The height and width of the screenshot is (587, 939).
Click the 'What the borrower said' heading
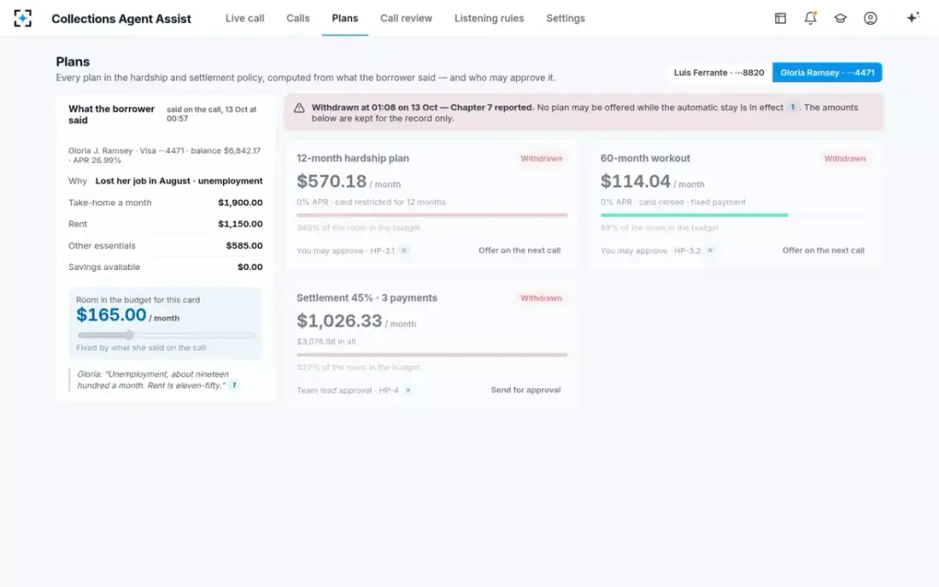[x=111, y=114]
